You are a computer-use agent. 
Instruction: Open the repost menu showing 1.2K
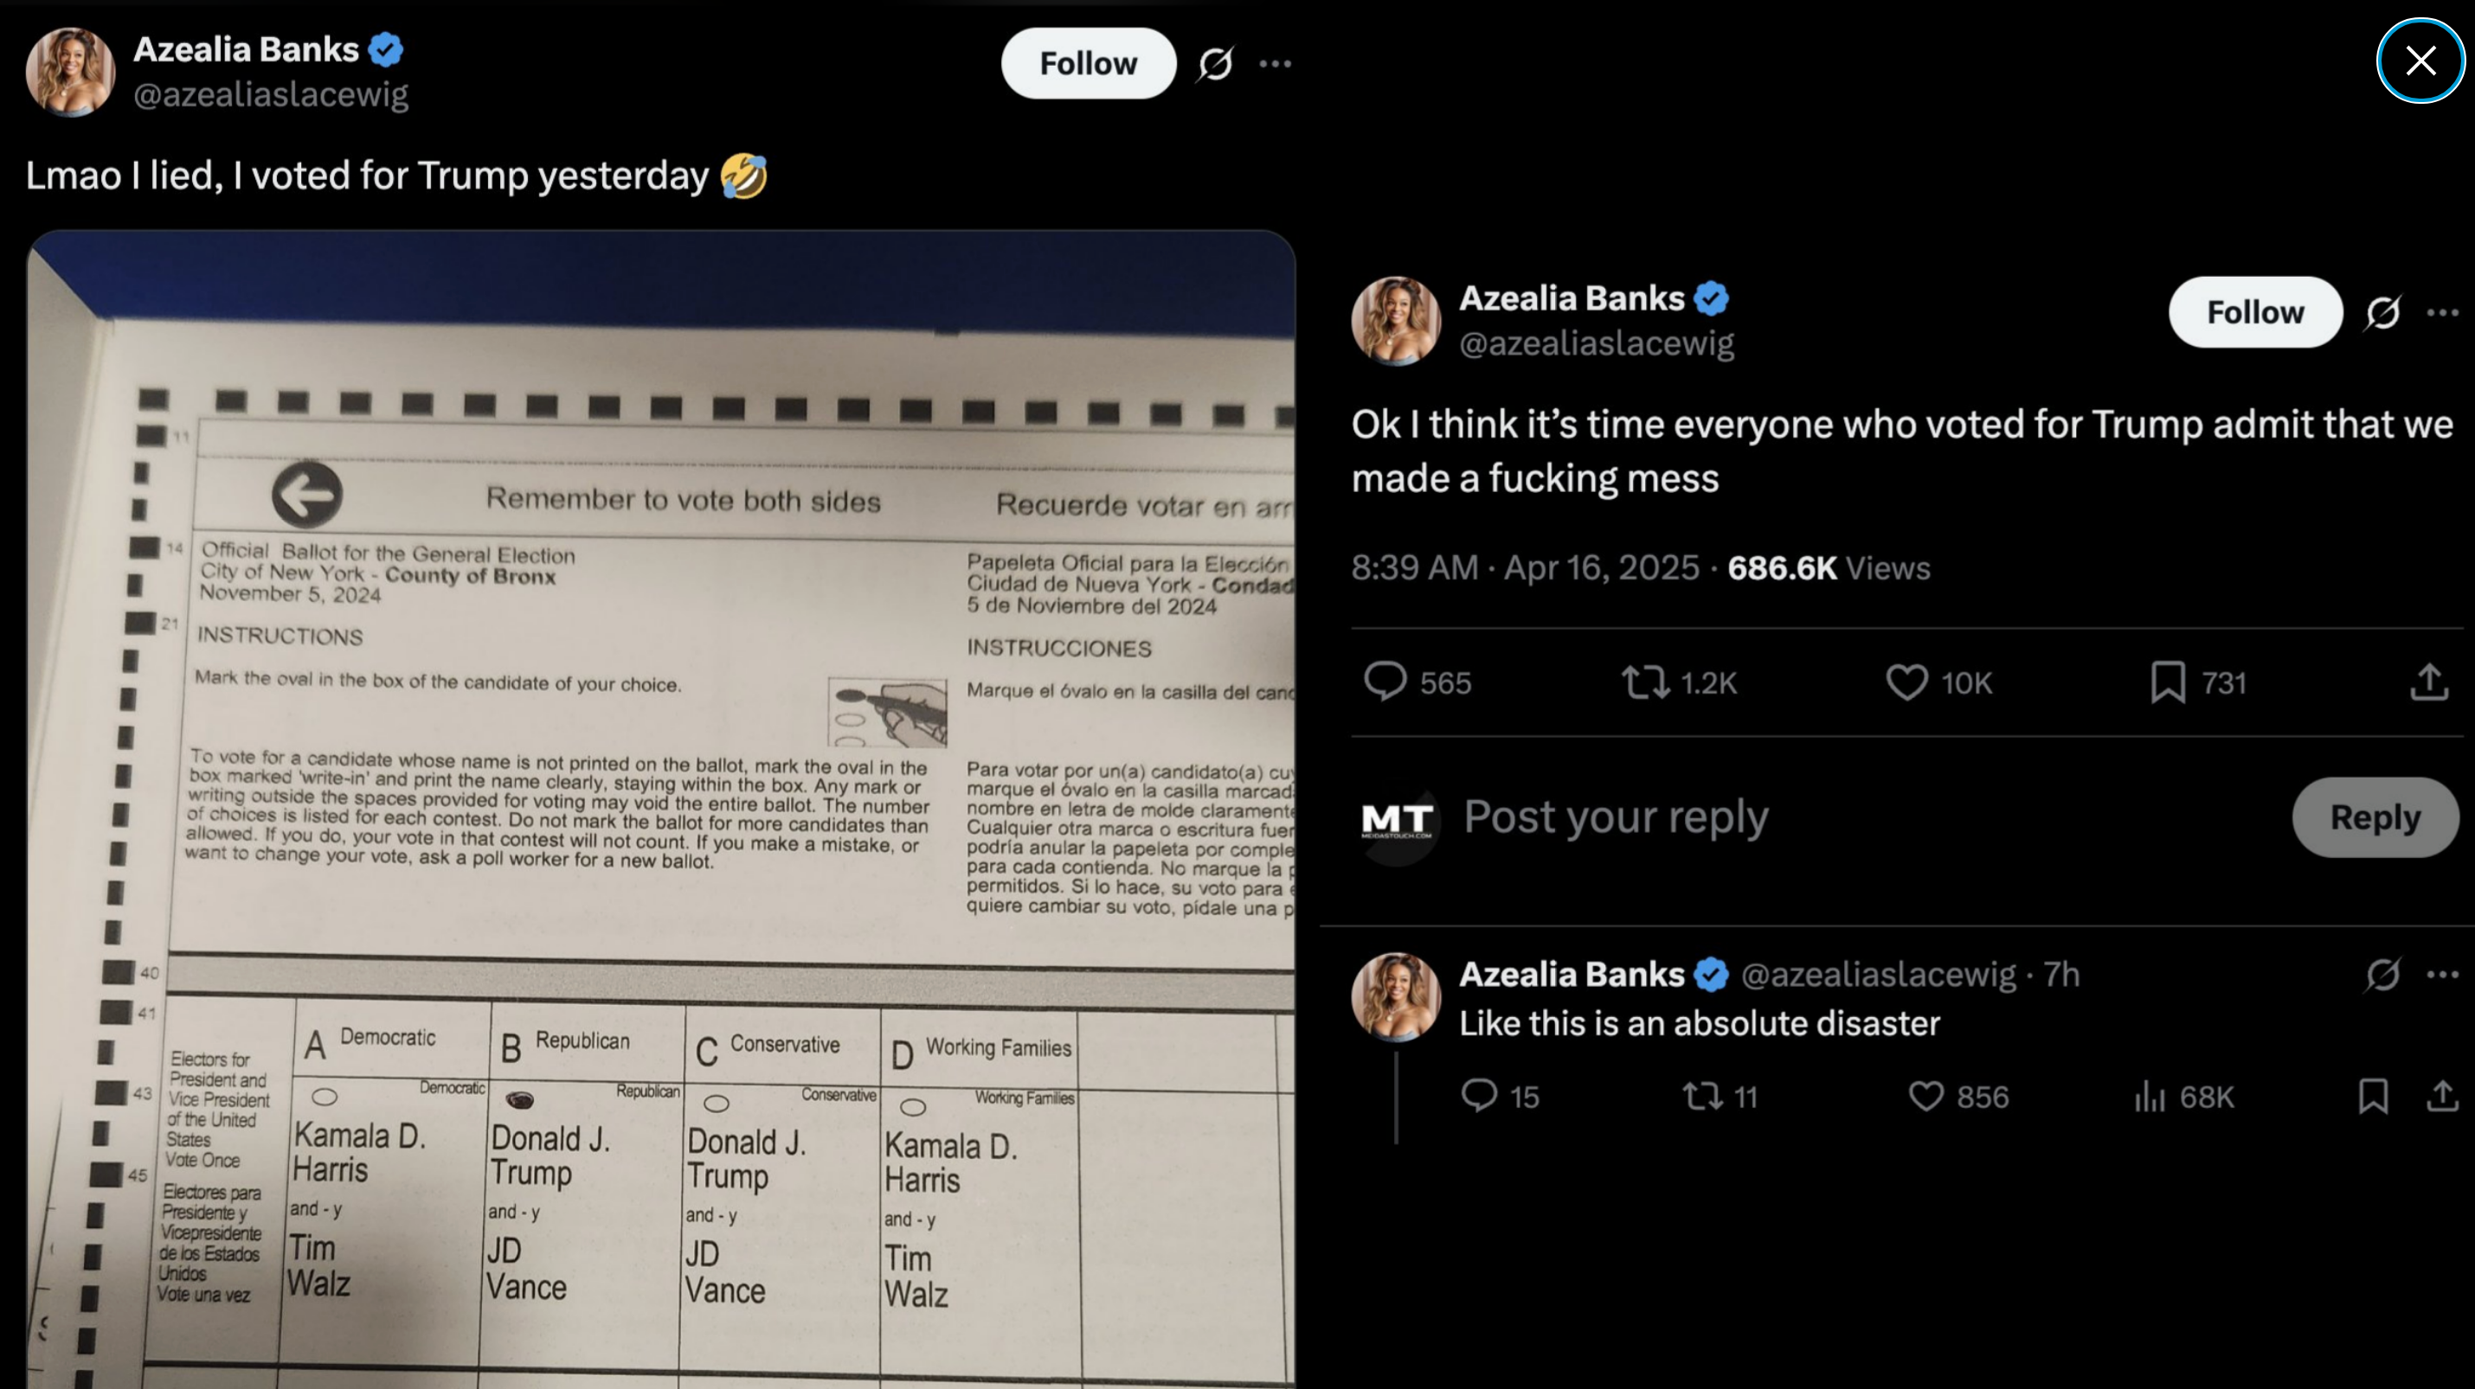point(1644,682)
